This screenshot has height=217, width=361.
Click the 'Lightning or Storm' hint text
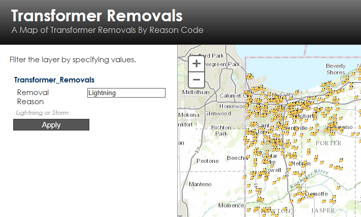click(42, 113)
